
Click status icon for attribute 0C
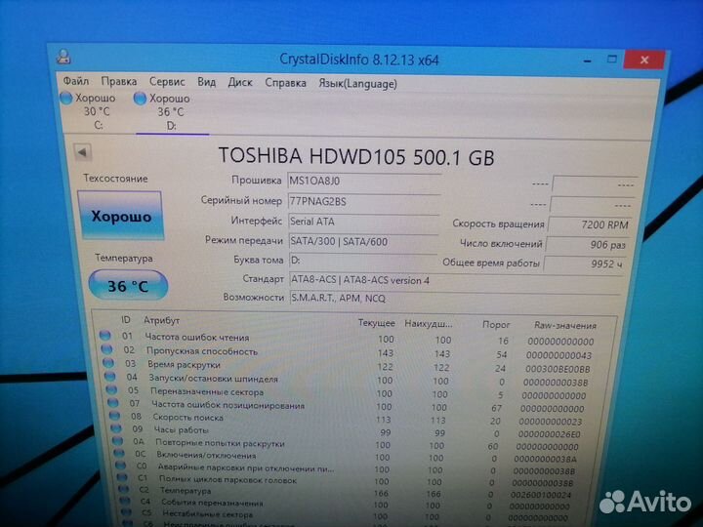coord(119,453)
